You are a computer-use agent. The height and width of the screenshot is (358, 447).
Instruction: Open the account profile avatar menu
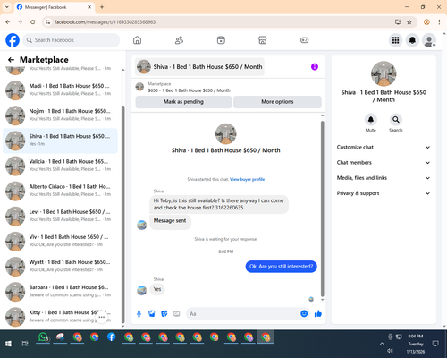click(x=429, y=40)
